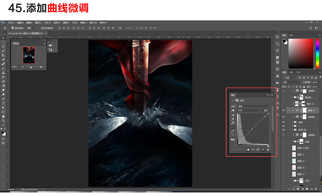This screenshot has width=322, height=196.
Task: Expand the 彩带+剑 group
Action: [x=293, y=130]
